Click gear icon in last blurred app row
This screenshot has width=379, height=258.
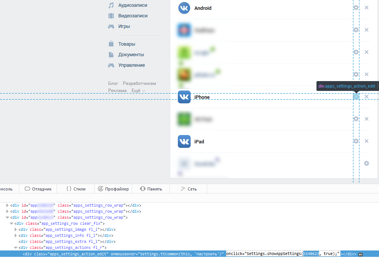point(367,163)
